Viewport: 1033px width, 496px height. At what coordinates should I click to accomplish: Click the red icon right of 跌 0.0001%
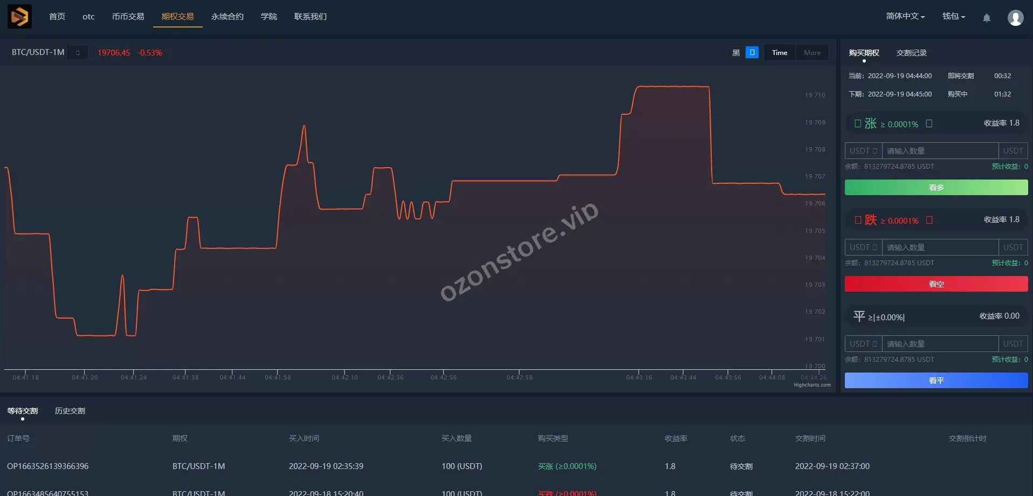pyautogui.click(x=929, y=220)
